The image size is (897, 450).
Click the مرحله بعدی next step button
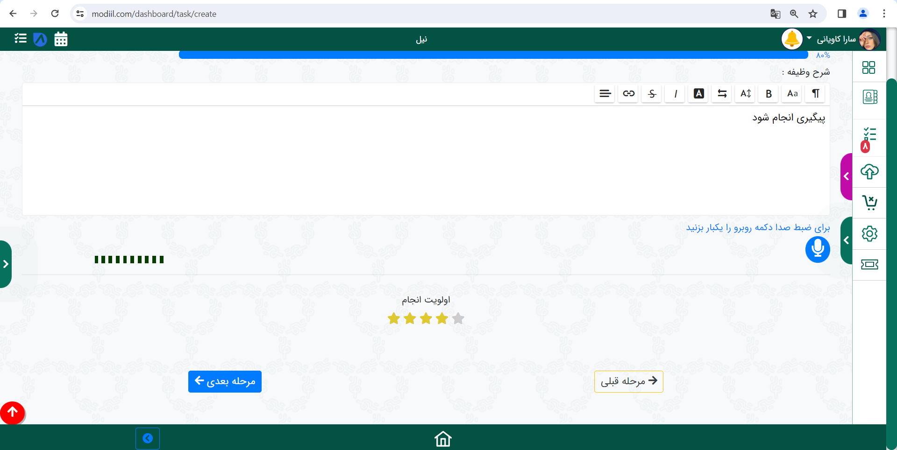tap(225, 381)
